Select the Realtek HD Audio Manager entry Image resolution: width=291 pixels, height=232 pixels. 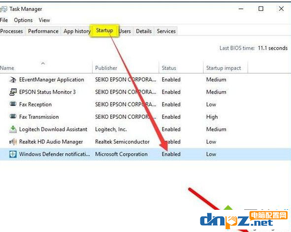pos(146,142)
